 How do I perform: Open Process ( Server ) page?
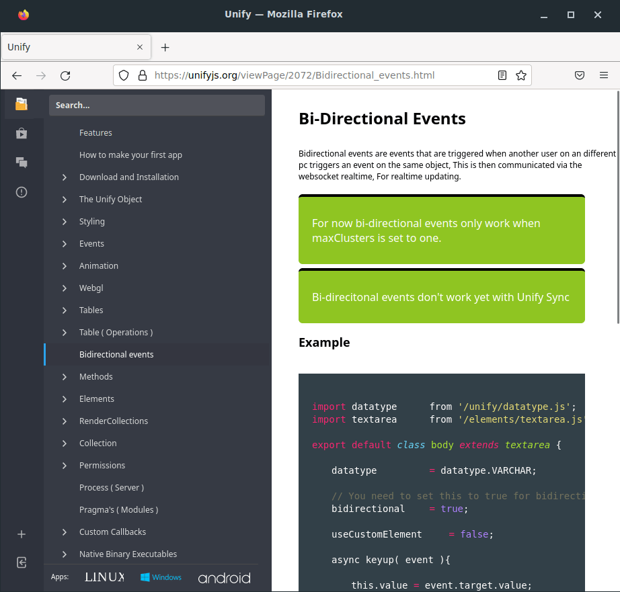(112, 488)
